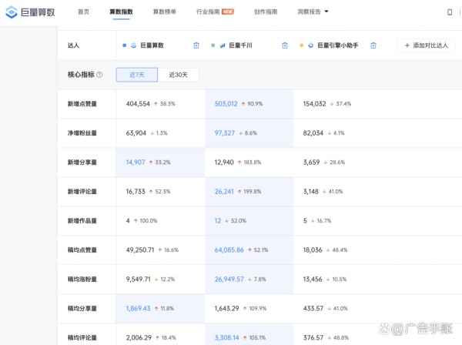Screen dimensions: 462x345
Task: Select the 近7天 range
Action: point(137,75)
